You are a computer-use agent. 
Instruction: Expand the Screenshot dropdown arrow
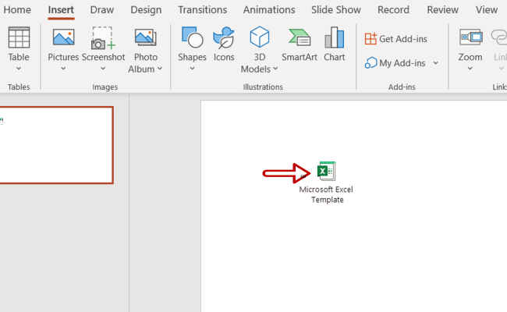pyautogui.click(x=103, y=69)
